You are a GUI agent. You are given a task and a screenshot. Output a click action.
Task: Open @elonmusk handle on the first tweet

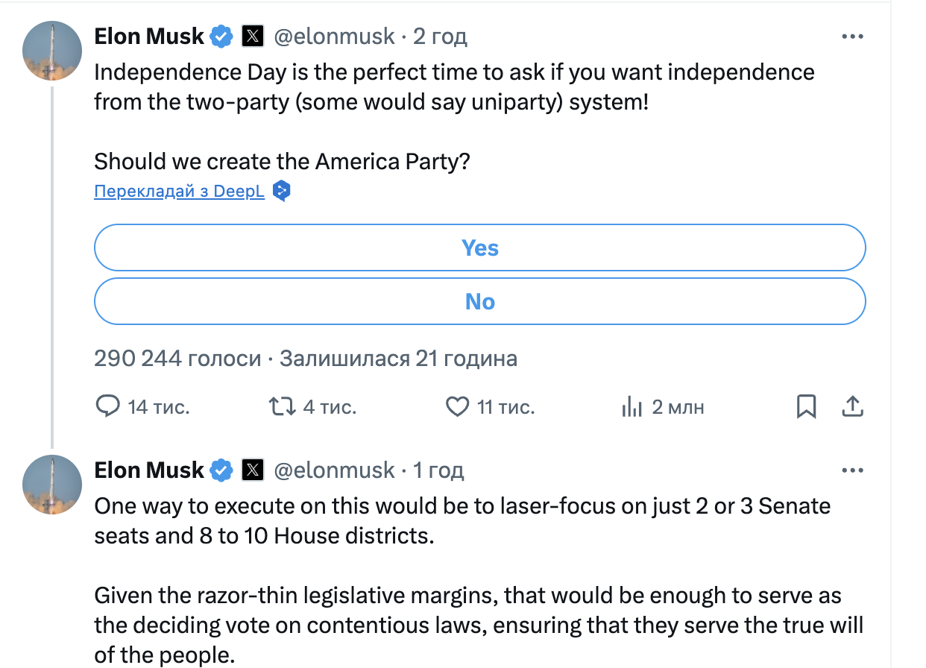(335, 36)
